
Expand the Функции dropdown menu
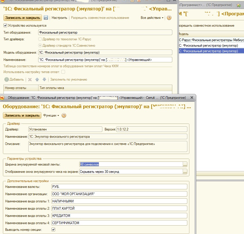(51, 115)
